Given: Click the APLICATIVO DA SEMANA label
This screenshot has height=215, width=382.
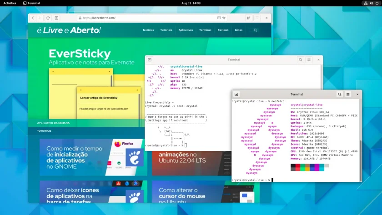Looking at the screenshot, I should coord(53,123).
